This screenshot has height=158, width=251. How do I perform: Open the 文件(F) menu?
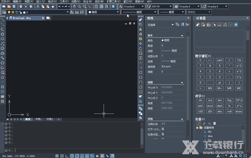pos(5,1)
